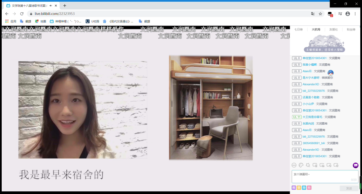Bookmark this page with the star icon
The width and height of the screenshot is (362, 194).
(x=320, y=14)
